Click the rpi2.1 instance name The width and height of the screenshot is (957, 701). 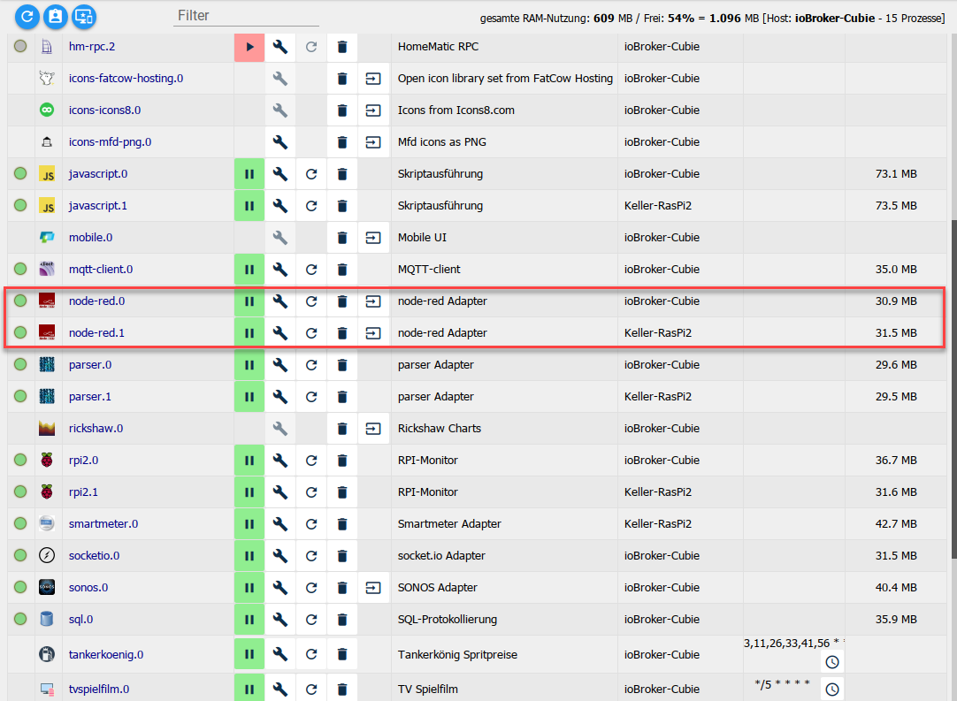89,492
